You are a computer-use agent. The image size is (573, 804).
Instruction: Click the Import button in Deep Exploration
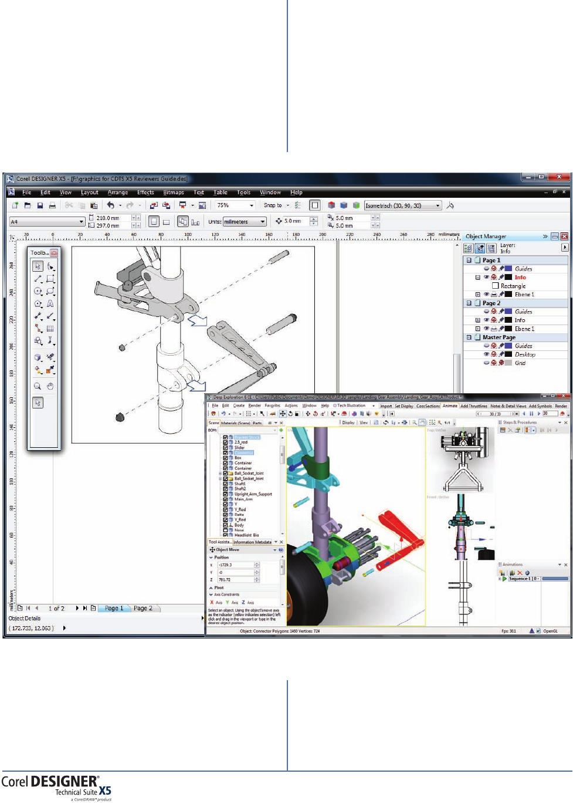tap(385, 406)
